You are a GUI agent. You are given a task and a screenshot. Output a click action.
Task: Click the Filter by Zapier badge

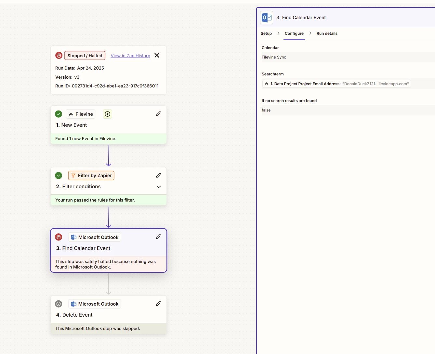(91, 176)
